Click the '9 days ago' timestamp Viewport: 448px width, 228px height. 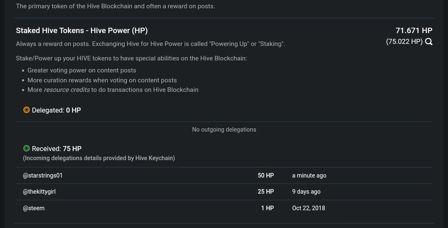tap(306, 192)
